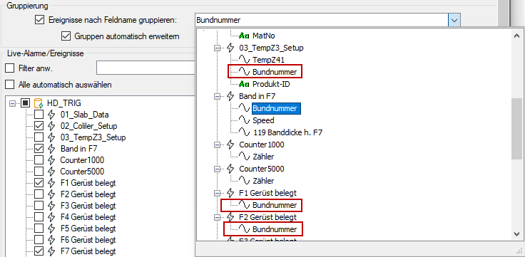Click lightning icon beside F7 Gerüst belegt
The height and width of the screenshot is (257, 525).
pos(51,251)
